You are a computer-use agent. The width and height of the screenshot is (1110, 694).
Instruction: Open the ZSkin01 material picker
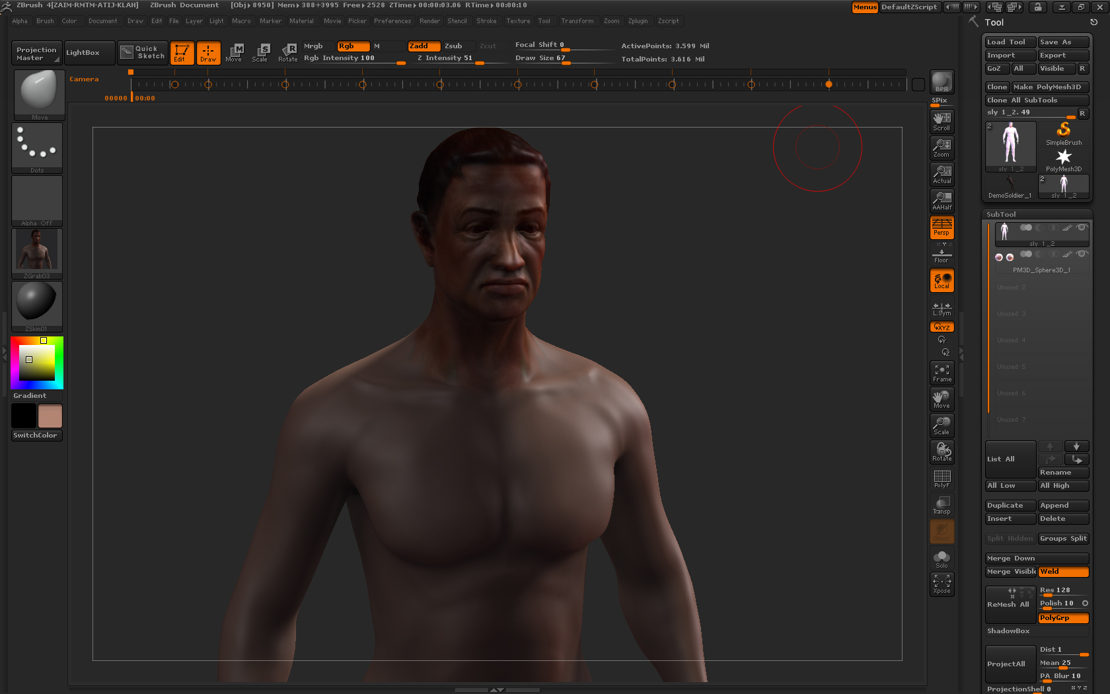(x=37, y=306)
